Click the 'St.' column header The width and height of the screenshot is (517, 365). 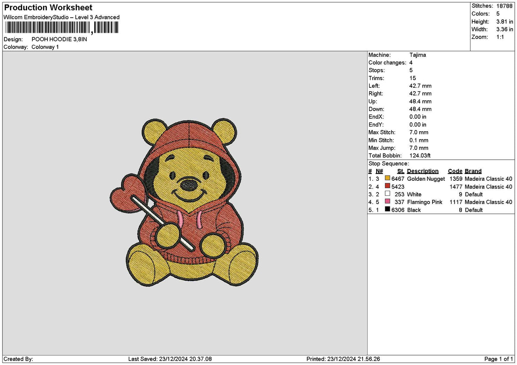(401, 171)
